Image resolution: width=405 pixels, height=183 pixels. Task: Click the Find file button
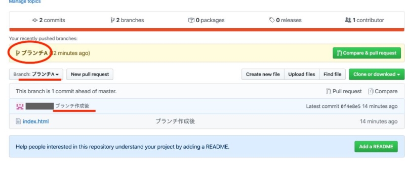pos(332,75)
